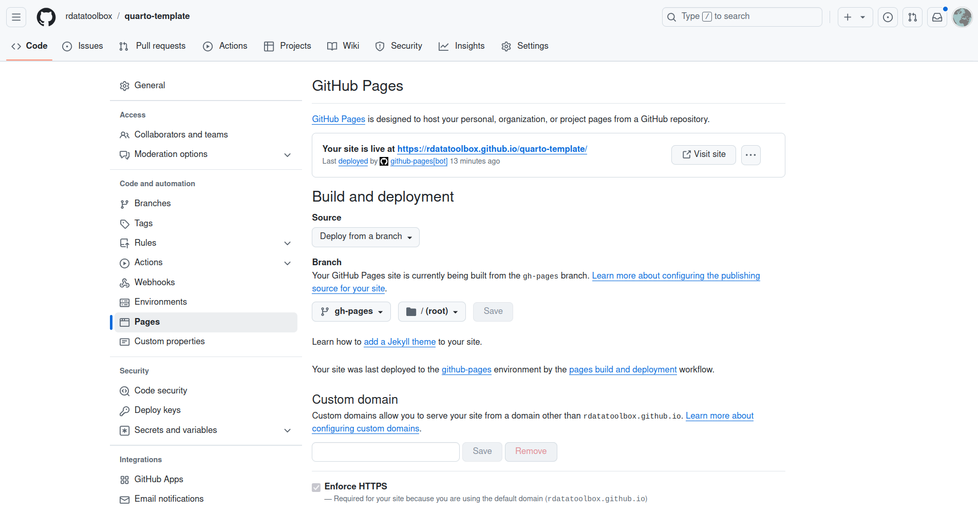The image size is (978, 514).
Task: Select Secrets and variables asterisk icon
Action: [124, 430]
